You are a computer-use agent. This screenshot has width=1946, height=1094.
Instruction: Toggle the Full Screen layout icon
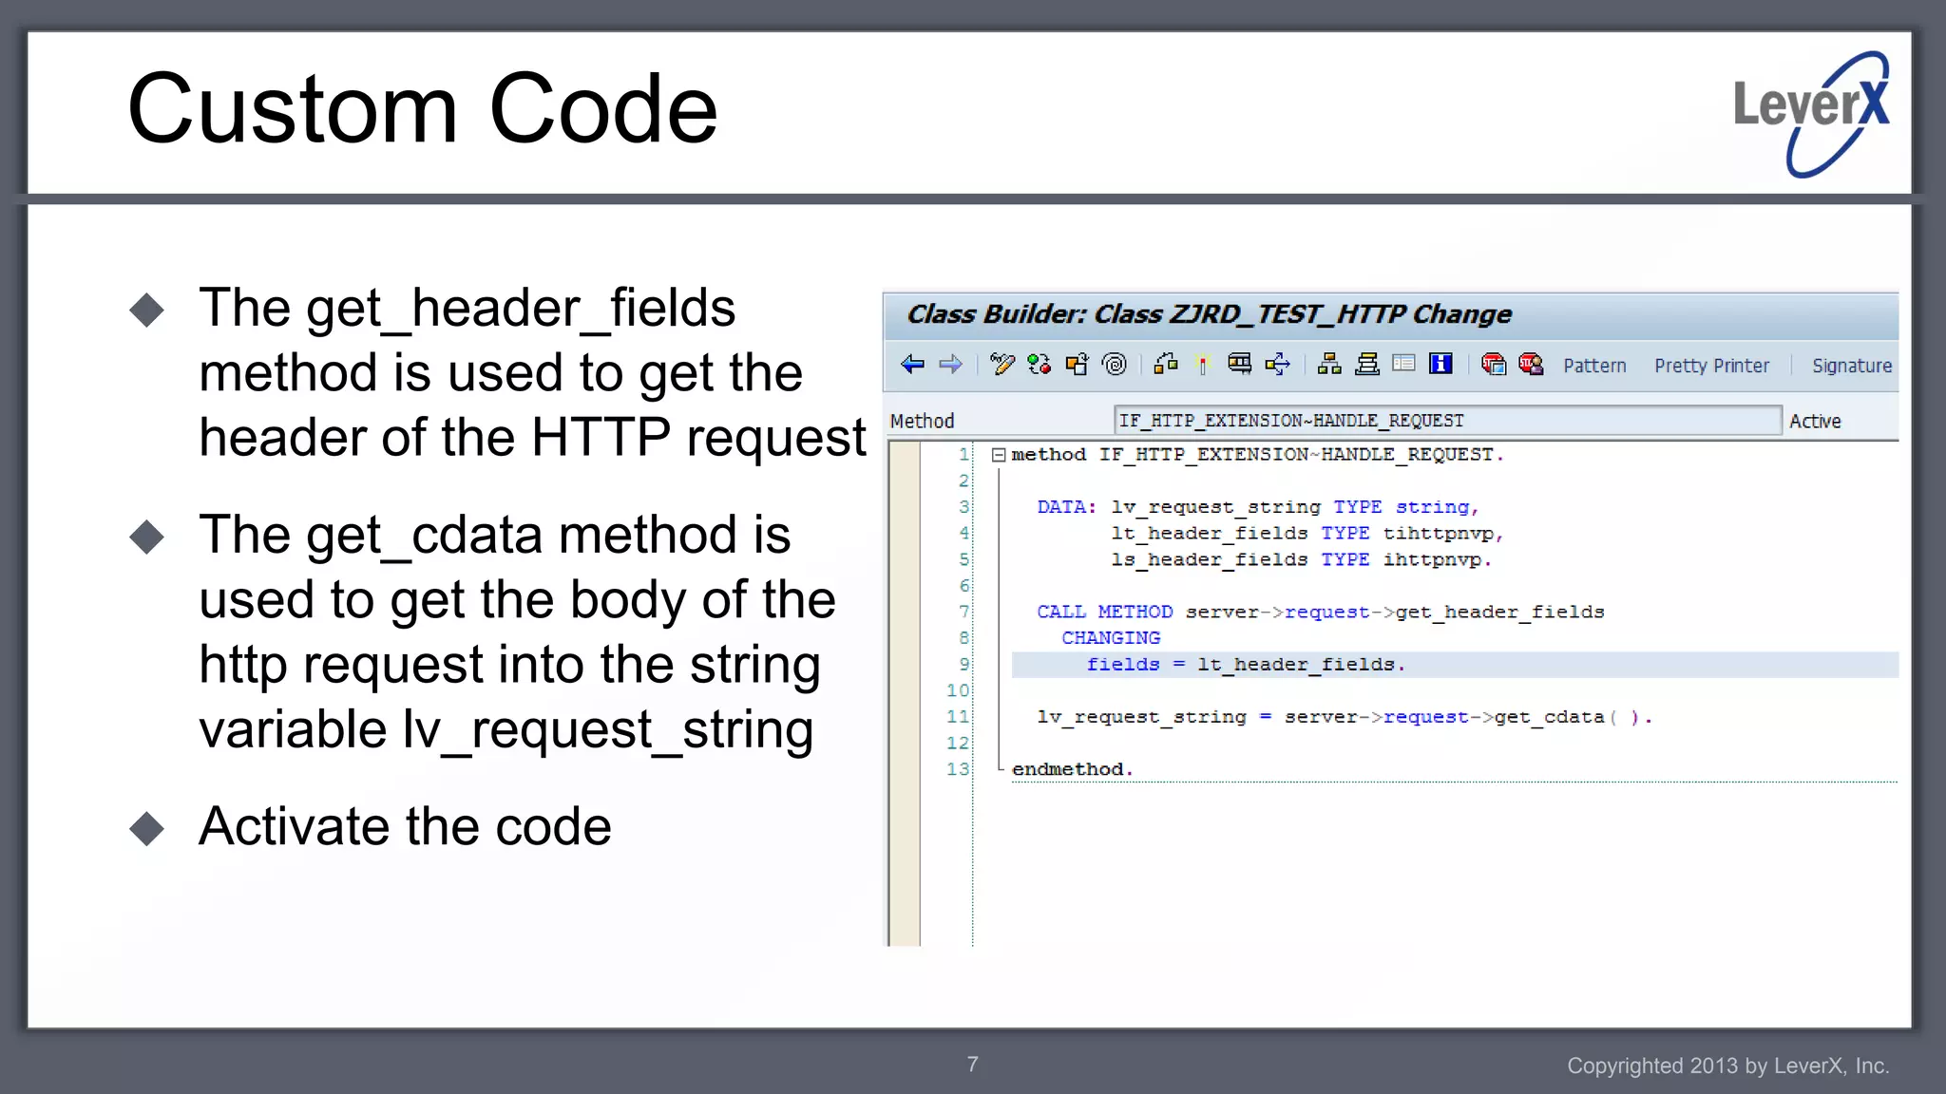(x=1404, y=365)
